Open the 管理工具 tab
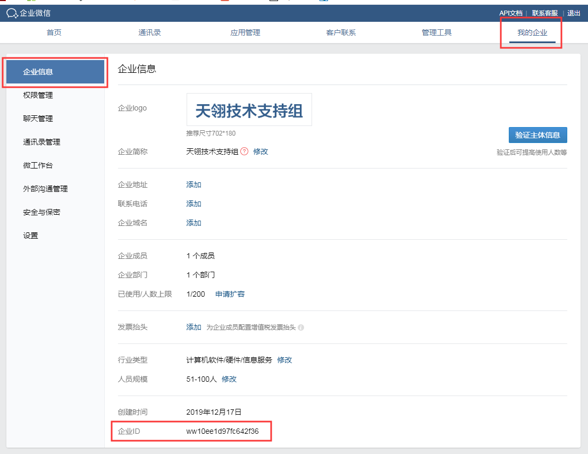 pos(436,33)
